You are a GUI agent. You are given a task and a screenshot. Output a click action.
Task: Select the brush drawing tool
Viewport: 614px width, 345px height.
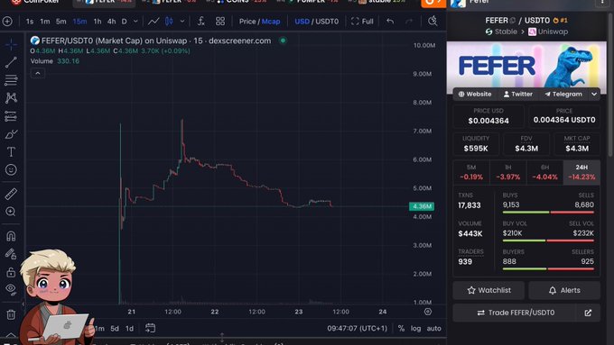tap(11, 134)
